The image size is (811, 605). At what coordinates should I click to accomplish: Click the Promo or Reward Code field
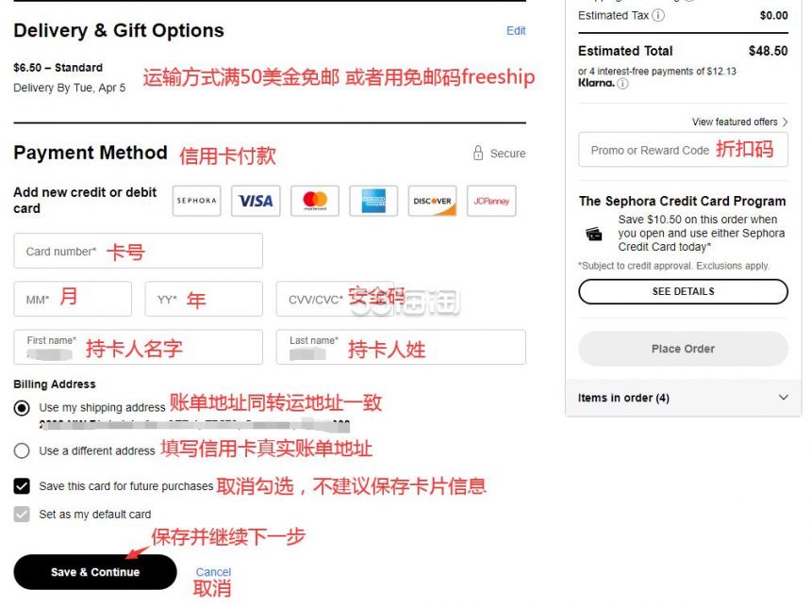tap(684, 150)
